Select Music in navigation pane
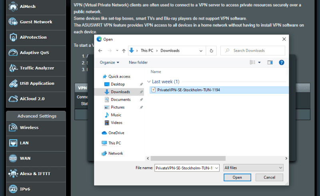 [x=116, y=115]
